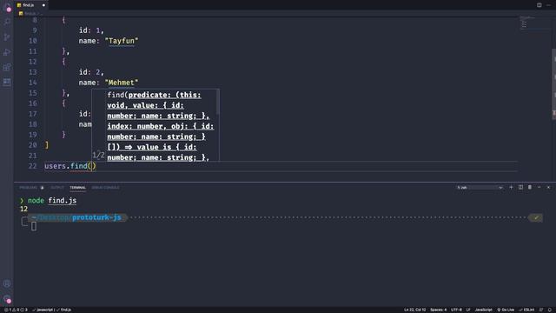Click "id: 2," on line 13
Image resolution: width=556 pixels, height=313 pixels.
pyautogui.click(x=91, y=72)
